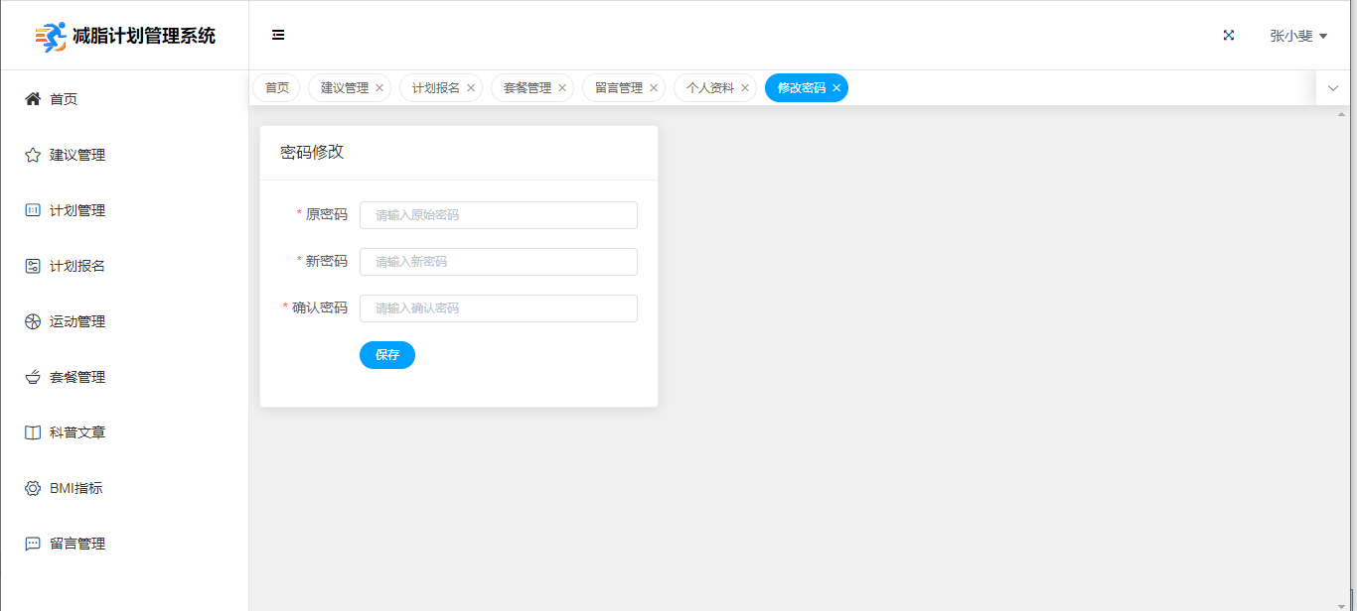
Task: Close the 计划报名 tab
Action: (471, 88)
